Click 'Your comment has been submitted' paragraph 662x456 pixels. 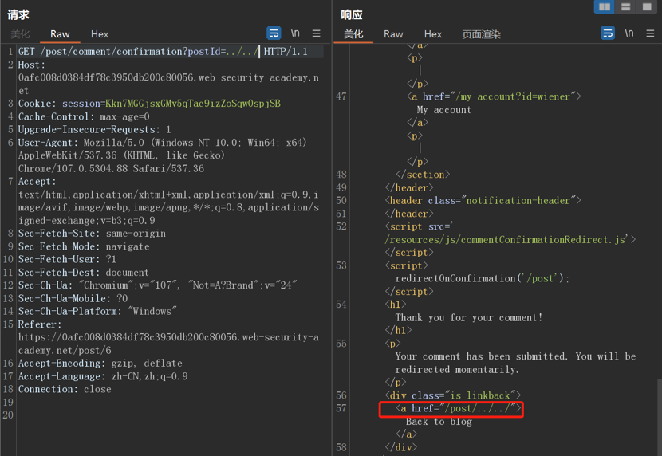(x=515, y=363)
